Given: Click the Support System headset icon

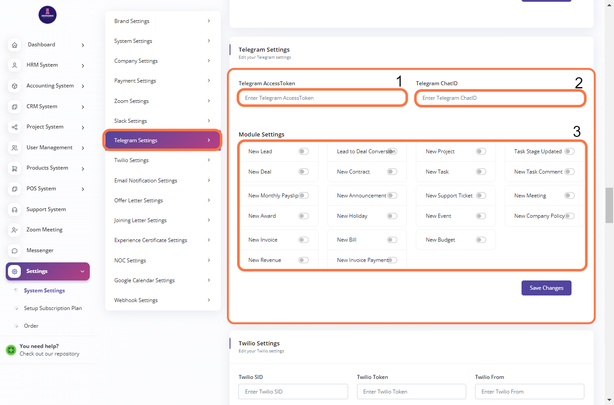Looking at the screenshot, I should pyautogui.click(x=15, y=210).
